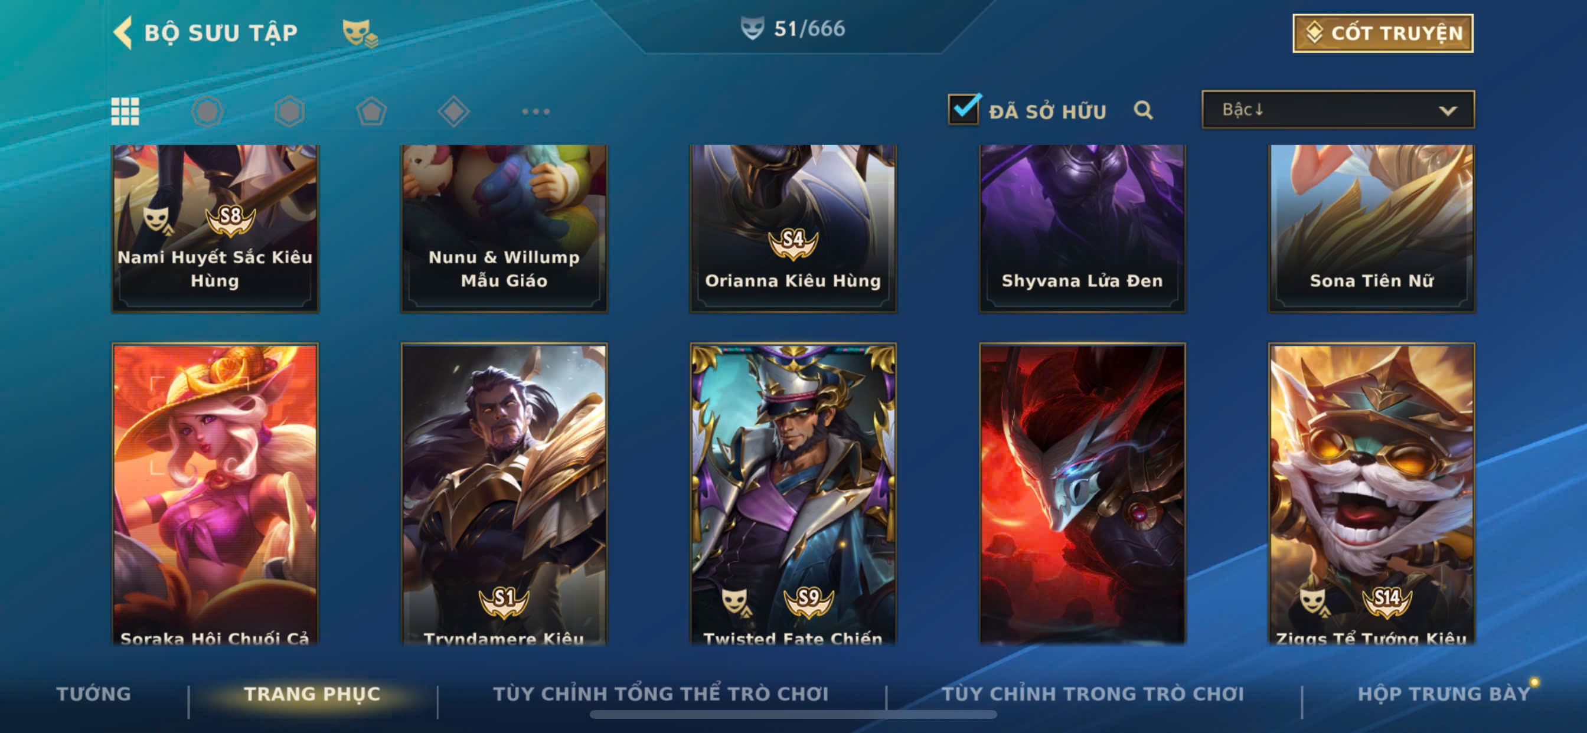
Task: Open the Hộp Trưng Bày tab
Action: pos(1444,693)
